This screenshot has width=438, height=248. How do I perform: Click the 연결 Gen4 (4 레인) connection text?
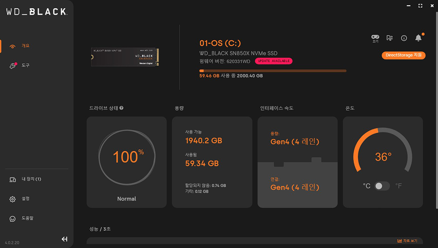click(295, 187)
